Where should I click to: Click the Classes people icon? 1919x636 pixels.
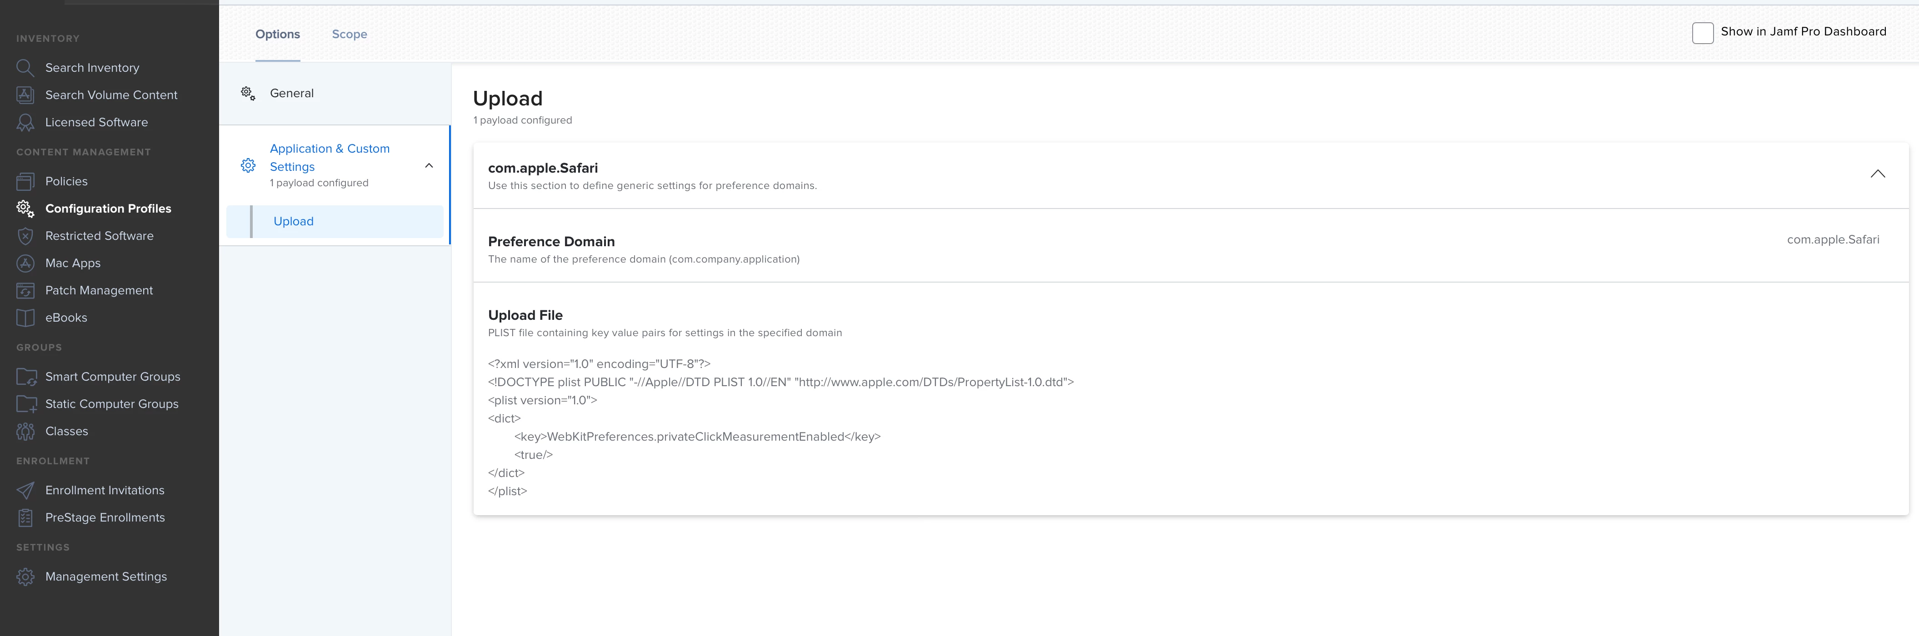click(25, 431)
